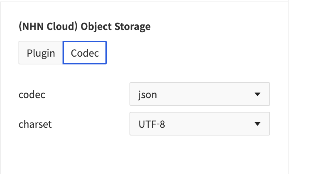Expand codec options via the black triangle
The image size is (313, 174).
point(258,94)
